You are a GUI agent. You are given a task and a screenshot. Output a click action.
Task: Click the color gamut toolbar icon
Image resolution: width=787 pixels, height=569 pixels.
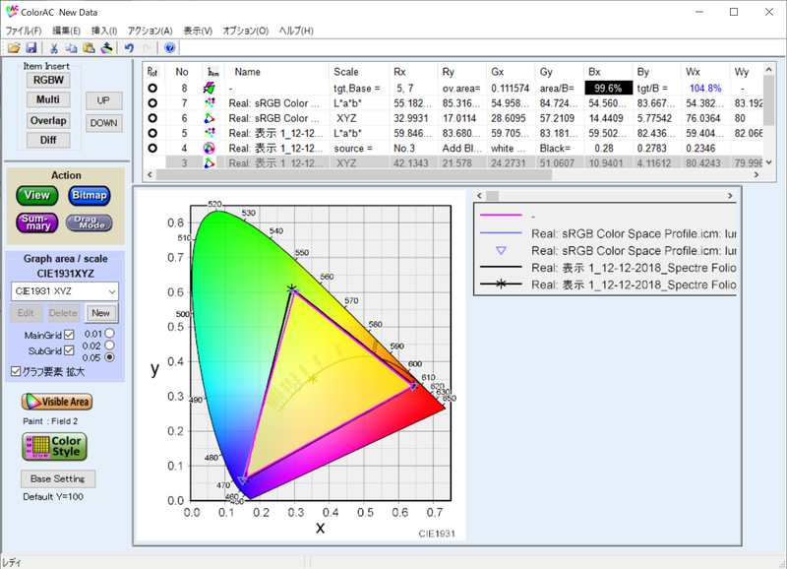point(106,48)
